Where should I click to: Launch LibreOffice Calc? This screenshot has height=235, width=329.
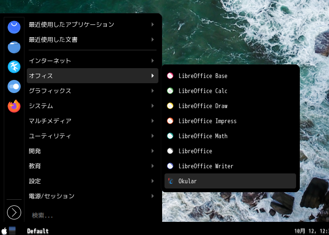[x=230, y=91]
